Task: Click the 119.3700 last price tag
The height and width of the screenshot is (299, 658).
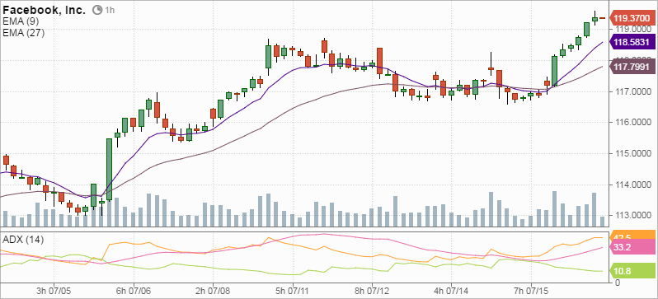Action: point(632,18)
